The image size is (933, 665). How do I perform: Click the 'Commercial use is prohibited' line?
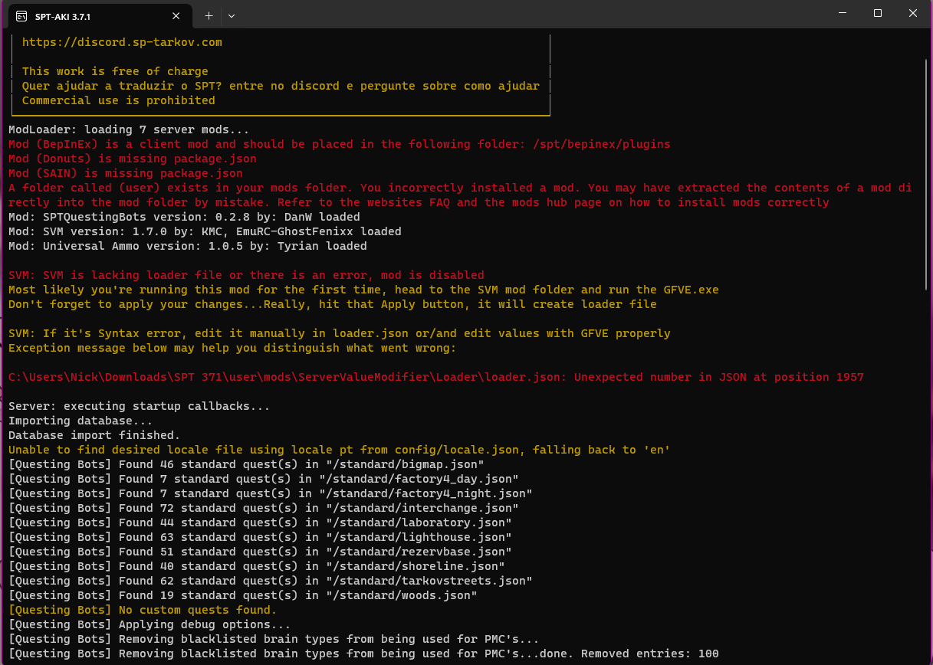[x=119, y=100]
